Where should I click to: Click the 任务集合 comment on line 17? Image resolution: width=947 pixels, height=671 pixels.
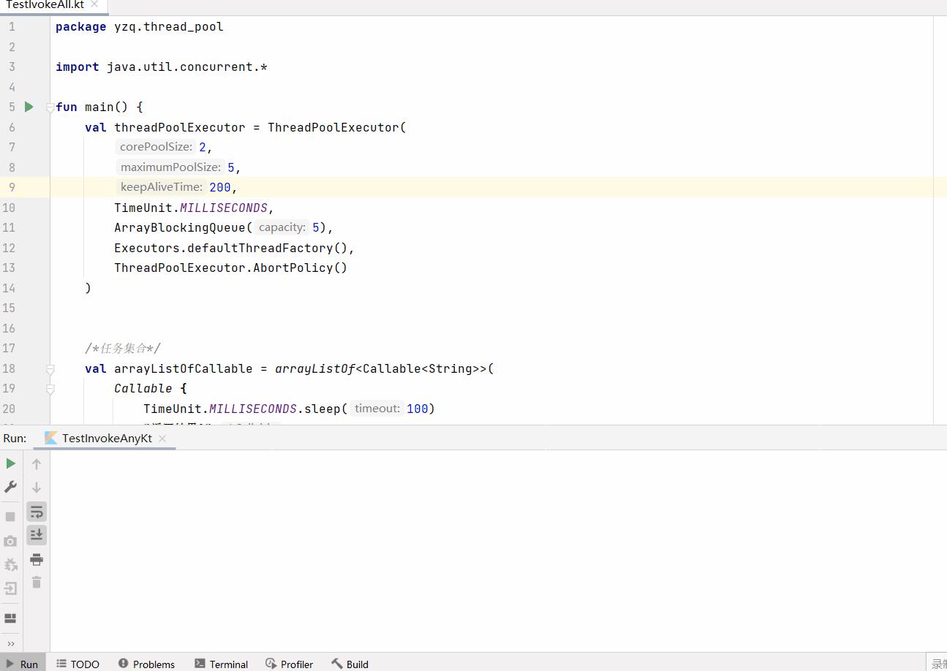(123, 348)
